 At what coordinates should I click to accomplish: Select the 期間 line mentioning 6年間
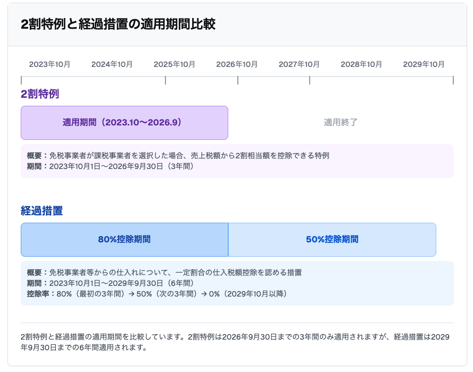(110, 283)
